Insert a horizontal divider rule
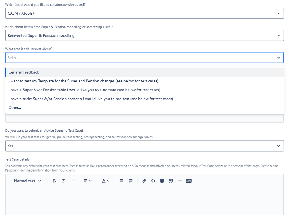Image resolution: width=293 pixels, height=219 pixels. [x=180, y=181]
